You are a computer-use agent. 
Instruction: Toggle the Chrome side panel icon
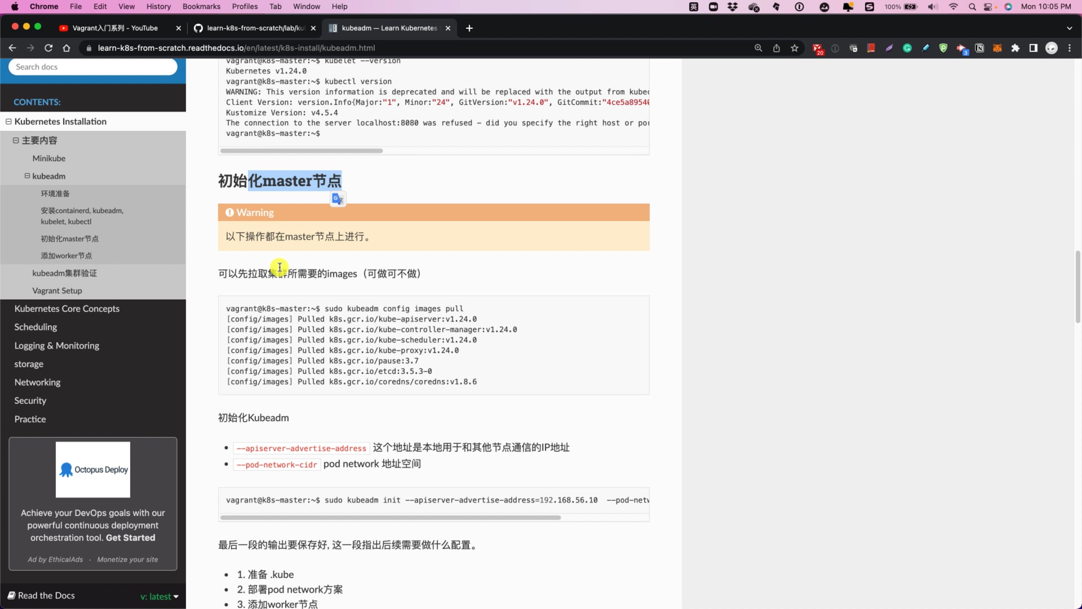coord(1034,48)
